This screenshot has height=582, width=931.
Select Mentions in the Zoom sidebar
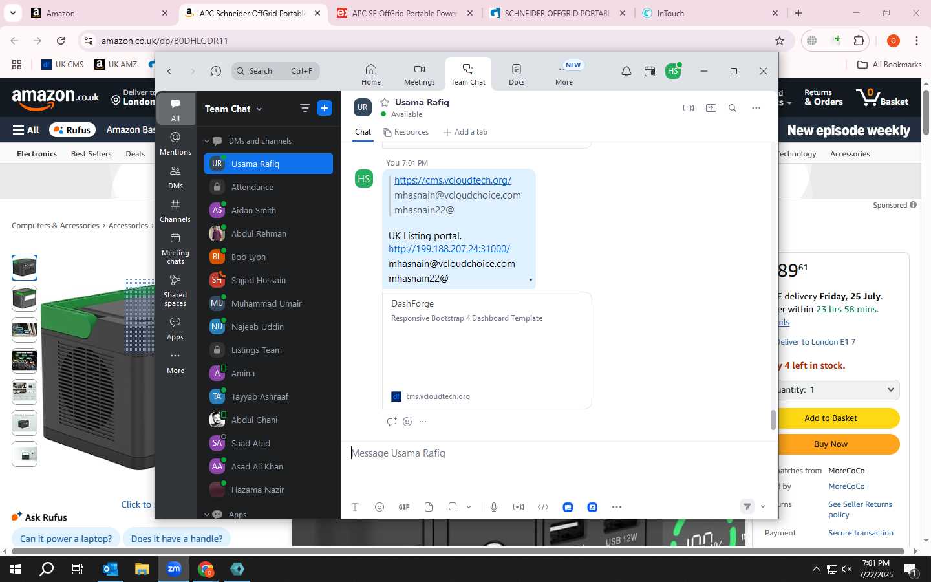175,143
